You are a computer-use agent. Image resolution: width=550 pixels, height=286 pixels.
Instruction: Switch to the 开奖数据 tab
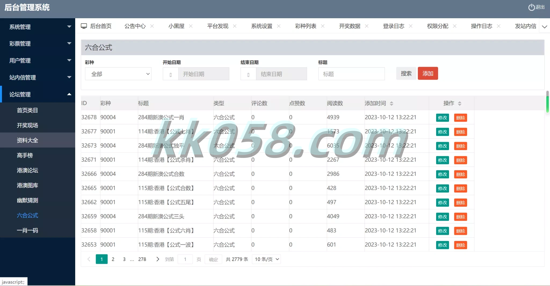click(350, 26)
